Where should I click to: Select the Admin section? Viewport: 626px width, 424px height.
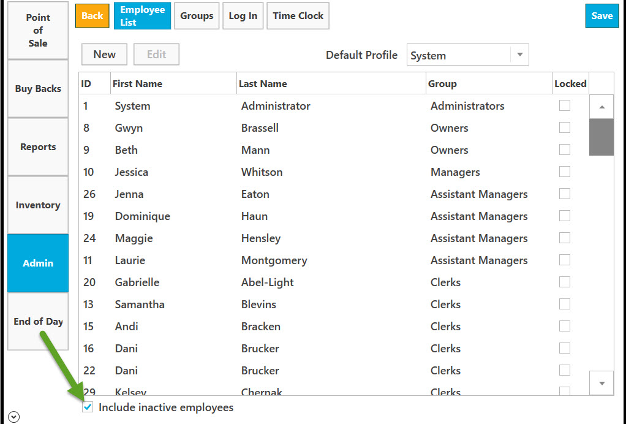point(38,263)
